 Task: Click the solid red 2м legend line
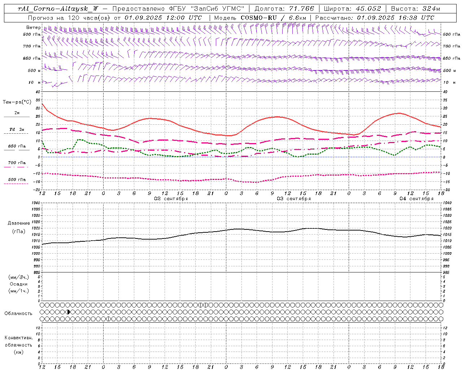tap(17, 117)
